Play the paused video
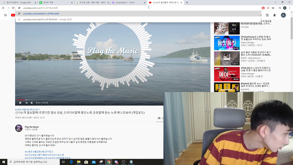The width and height of the screenshot is (293, 165). coord(20,103)
